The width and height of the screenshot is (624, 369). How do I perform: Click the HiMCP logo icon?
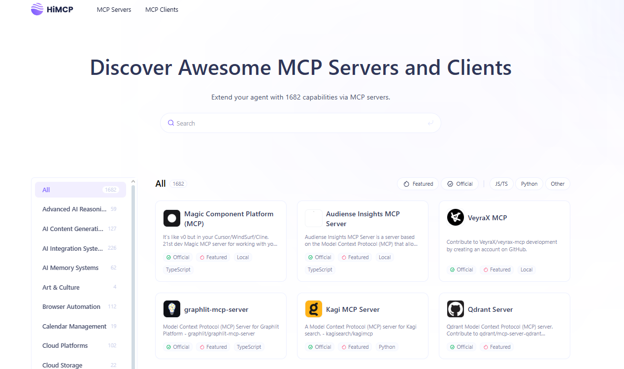(37, 9)
